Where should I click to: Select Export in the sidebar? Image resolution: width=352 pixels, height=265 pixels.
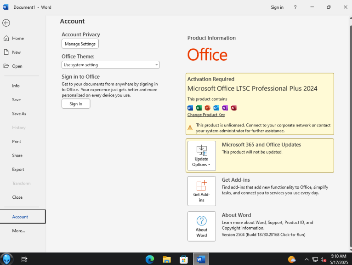18,169
